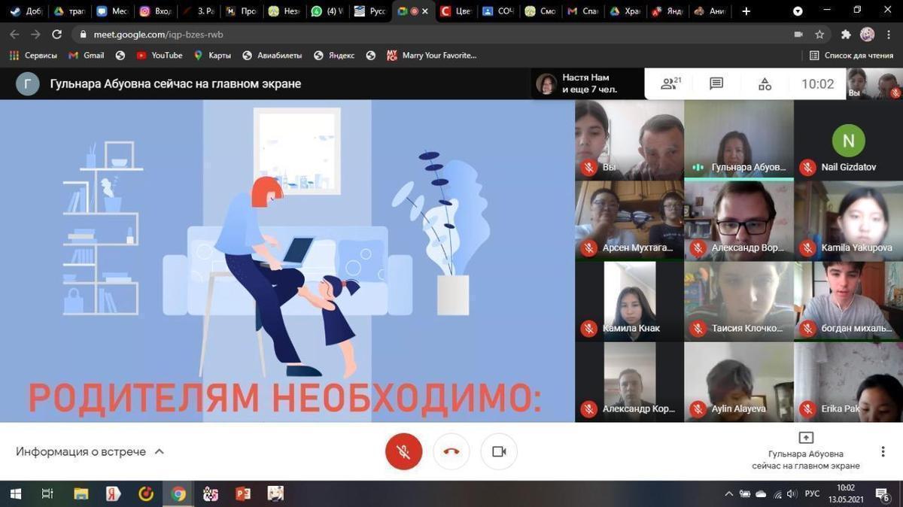The height and width of the screenshot is (507, 903).
Task: Click the camera-in-use indicator in address bar
Action: click(x=798, y=34)
